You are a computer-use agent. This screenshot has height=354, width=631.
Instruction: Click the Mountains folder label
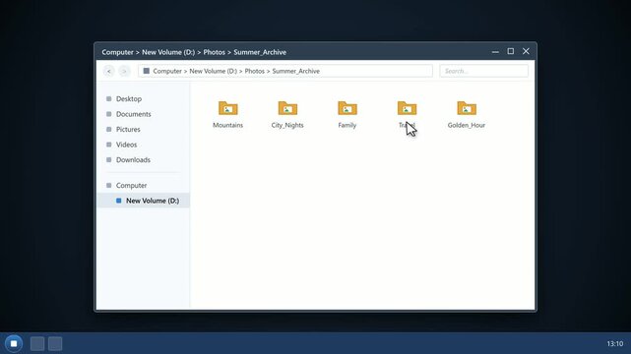tap(227, 125)
